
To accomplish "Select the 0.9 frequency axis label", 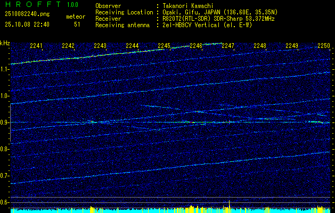I will pyautogui.click(x=5, y=122).
